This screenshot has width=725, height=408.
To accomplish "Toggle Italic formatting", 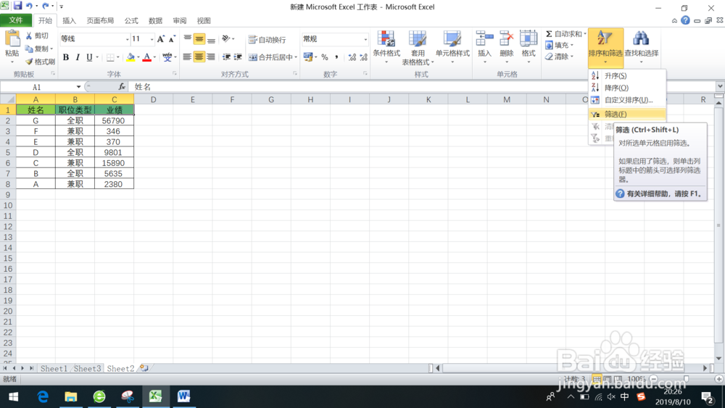I will click(78, 57).
